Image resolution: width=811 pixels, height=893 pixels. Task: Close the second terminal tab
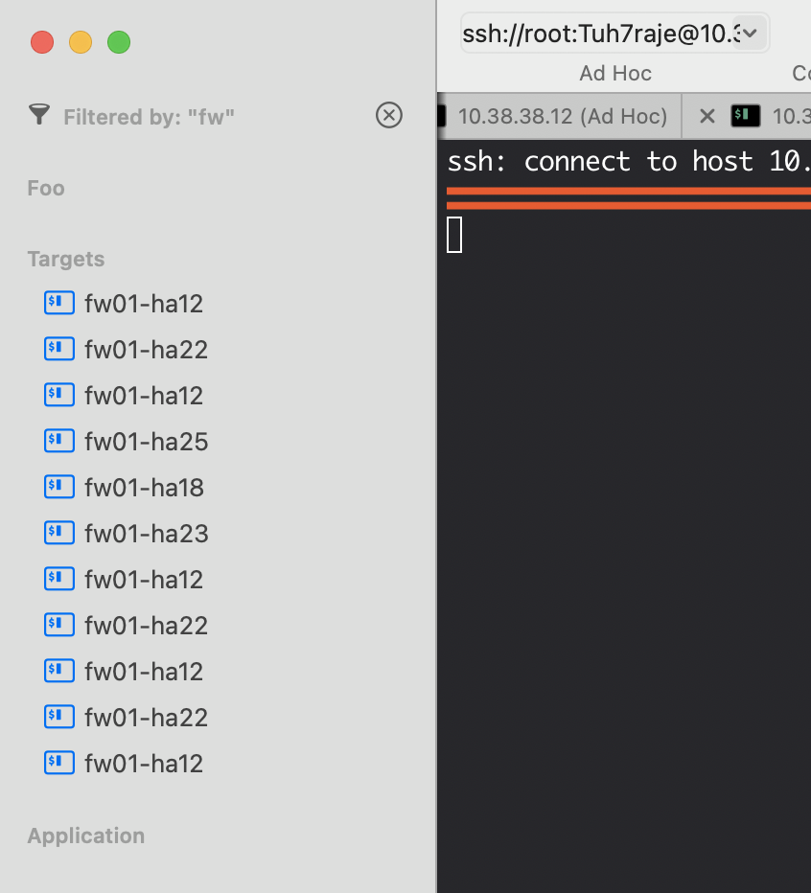707,116
